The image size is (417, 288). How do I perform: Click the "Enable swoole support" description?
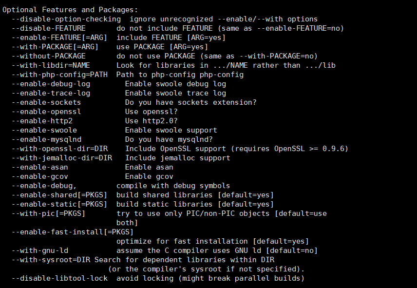[x=171, y=130]
